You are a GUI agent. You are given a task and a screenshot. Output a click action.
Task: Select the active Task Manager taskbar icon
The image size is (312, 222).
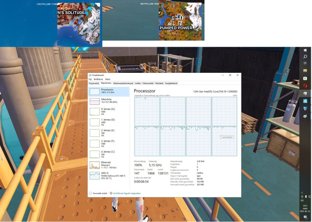click(x=305, y=93)
